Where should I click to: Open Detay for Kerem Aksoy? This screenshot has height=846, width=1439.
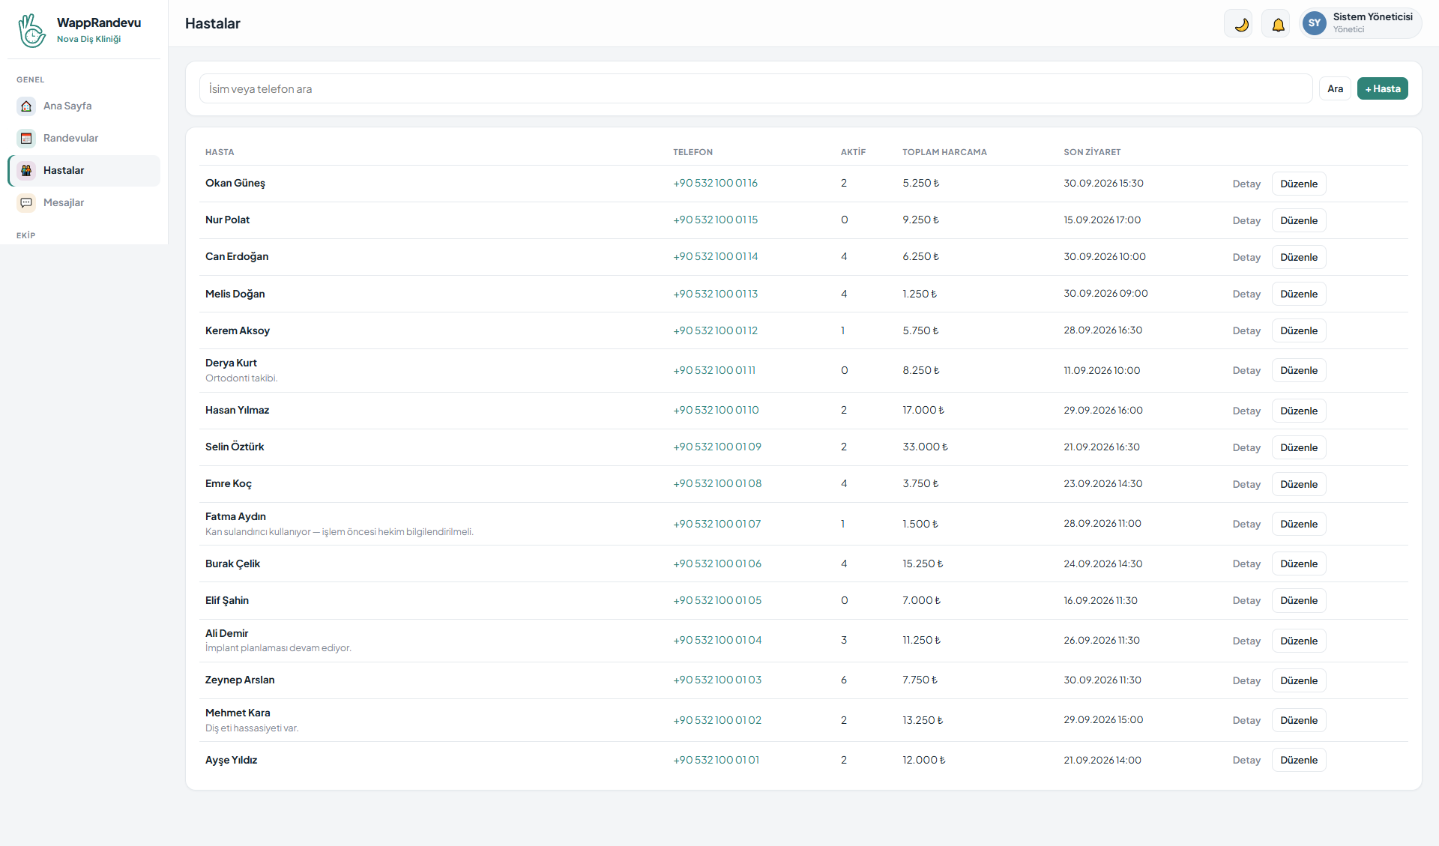click(x=1246, y=330)
